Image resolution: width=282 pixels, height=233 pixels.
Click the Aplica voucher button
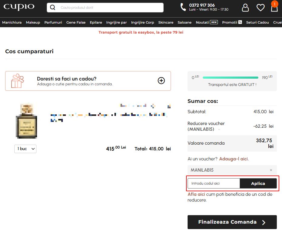(x=258, y=183)
